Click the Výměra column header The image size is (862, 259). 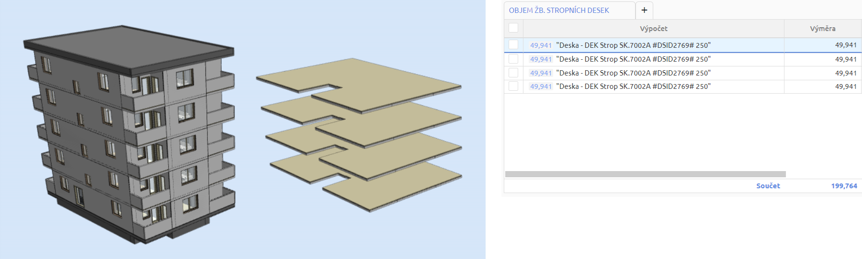pyautogui.click(x=822, y=29)
